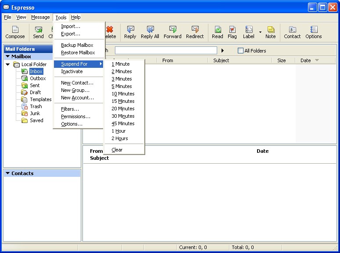Select the Inbox folder
The image size is (340, 253).
coord(36,71)
